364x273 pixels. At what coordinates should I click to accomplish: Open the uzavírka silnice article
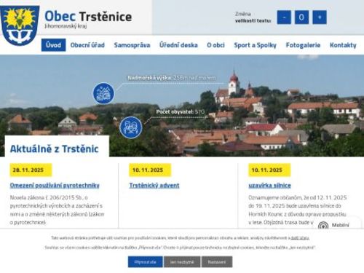coord(269,186)
